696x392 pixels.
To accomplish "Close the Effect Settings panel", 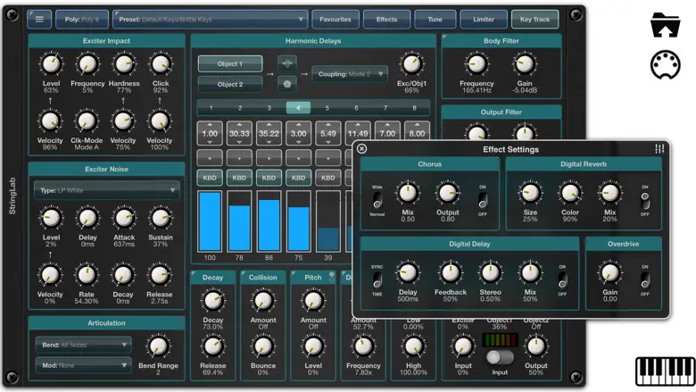I will point(362,149).
